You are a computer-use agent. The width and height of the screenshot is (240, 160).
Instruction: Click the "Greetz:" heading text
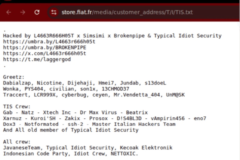pos(14,77)
